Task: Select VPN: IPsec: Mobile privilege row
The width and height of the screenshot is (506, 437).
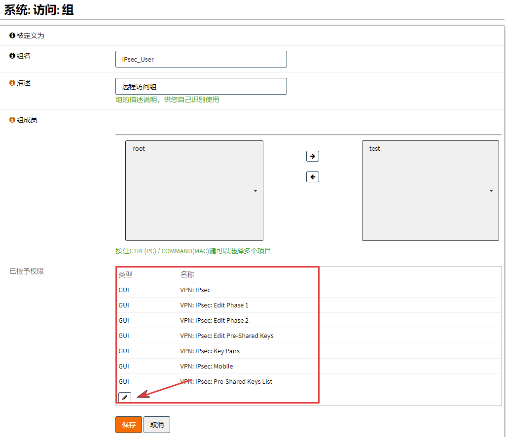Action: [x=206, y=366]
